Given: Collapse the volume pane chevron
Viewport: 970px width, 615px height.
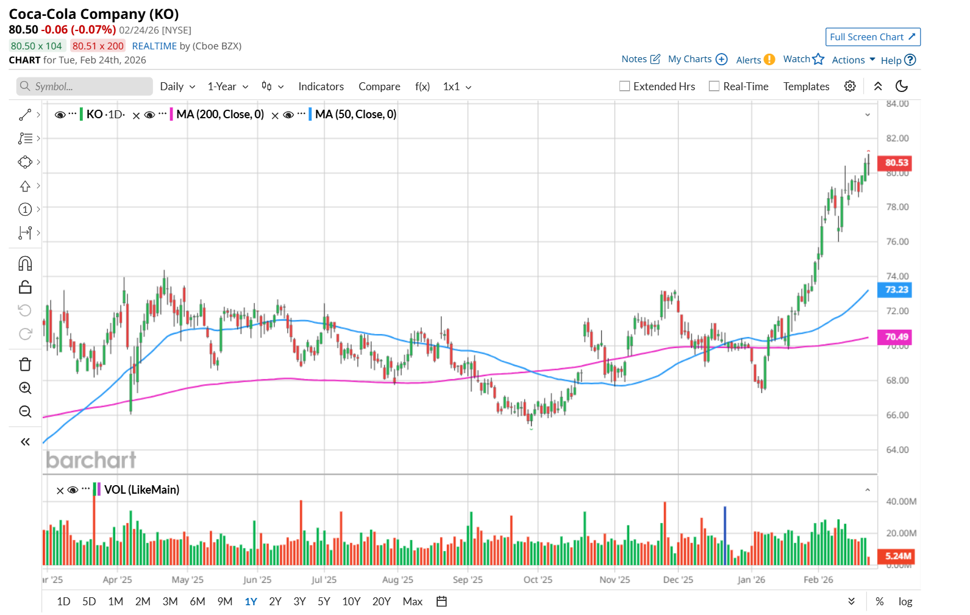Looking at the screenshot, I should coord(868,490).
